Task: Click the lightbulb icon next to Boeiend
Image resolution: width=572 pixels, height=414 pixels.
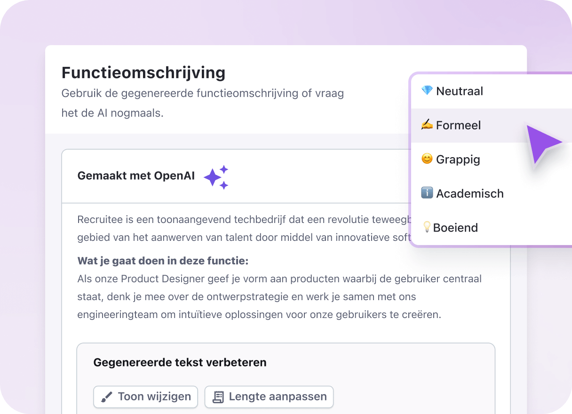Action: point(427,227)
